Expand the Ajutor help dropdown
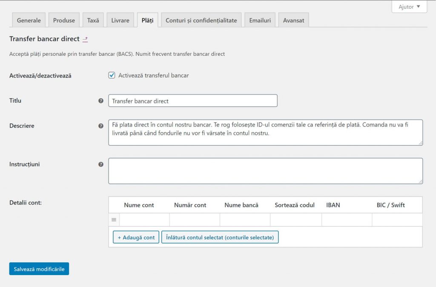The width and height of the screenshot is (436, 287). tap(409, 7)
